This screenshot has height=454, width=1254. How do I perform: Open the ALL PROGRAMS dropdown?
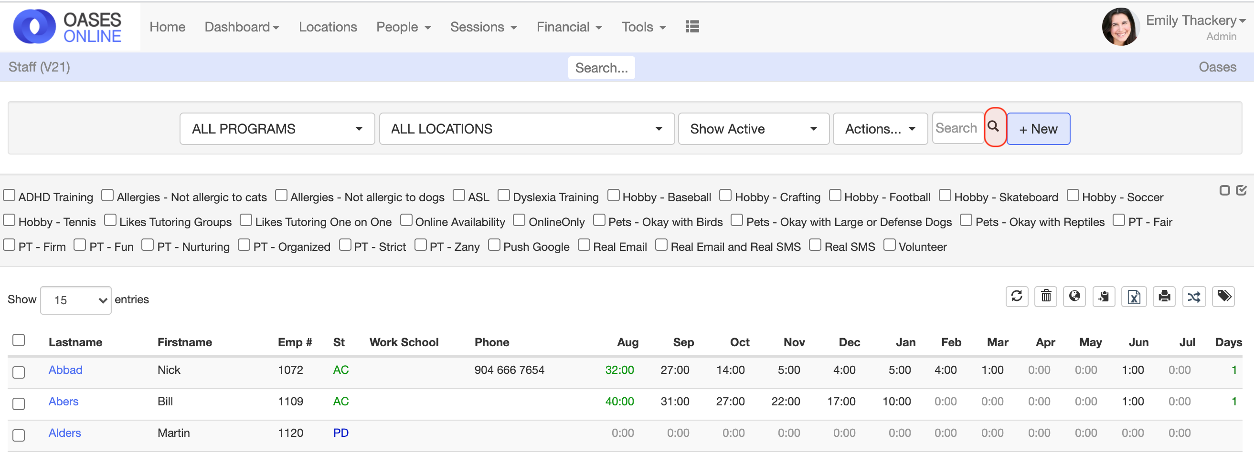click(276, 129)
